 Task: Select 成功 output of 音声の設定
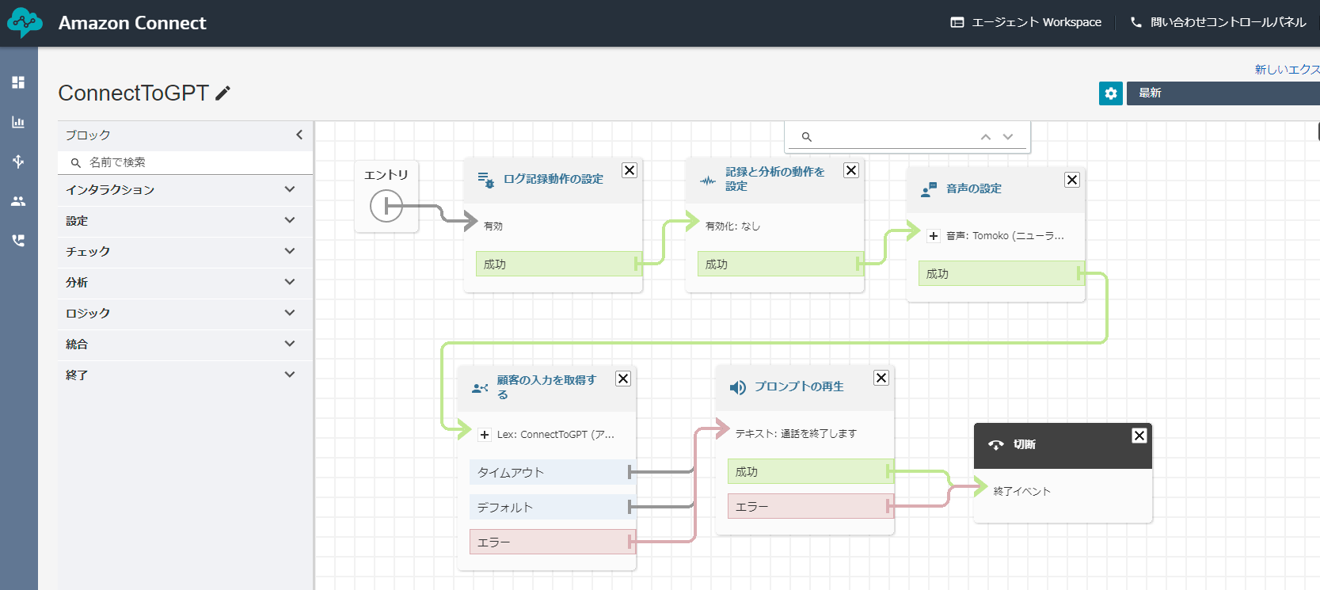1002,274
